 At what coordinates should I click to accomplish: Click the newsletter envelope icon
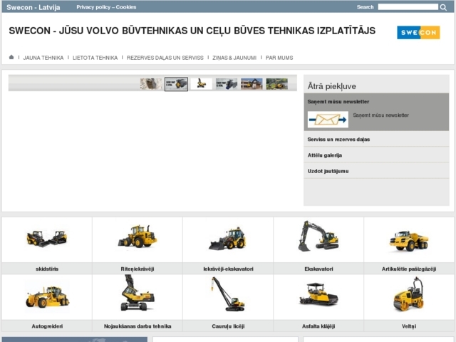pyautogui.click(x=328, y=119)
